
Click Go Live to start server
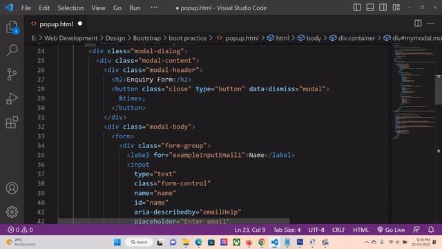[391, 230]
